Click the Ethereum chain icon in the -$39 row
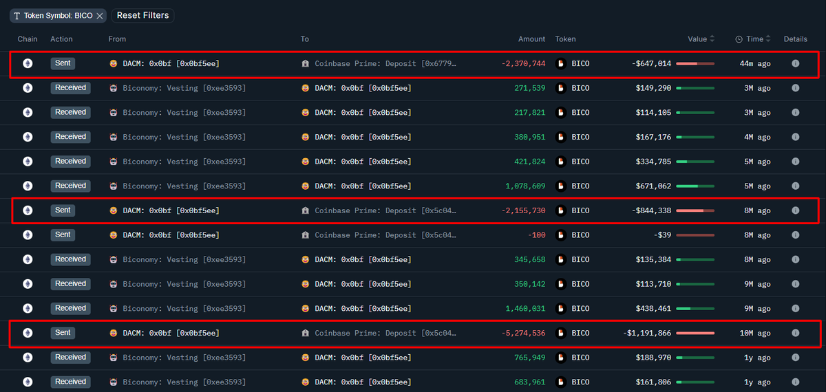Image resolution: width=826 pixels, height=392 pixels. coord(28,235)
